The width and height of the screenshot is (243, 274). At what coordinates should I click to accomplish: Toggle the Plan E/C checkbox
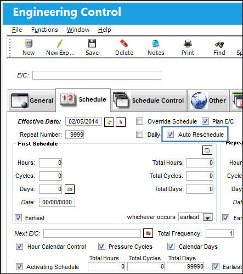click(x=205, y=121)
